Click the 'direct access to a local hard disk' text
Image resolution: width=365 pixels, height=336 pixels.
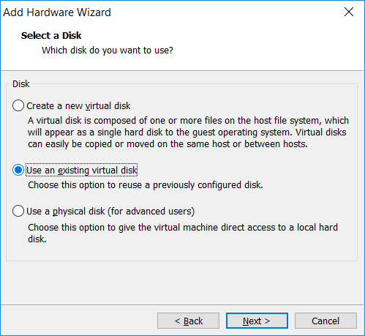point(183,233)
